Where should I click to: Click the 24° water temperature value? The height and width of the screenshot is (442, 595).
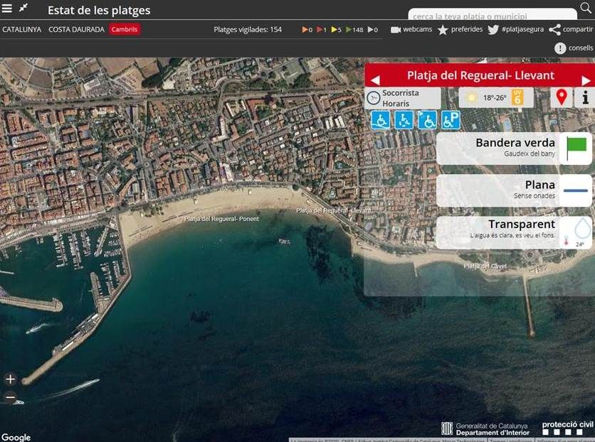579,244
